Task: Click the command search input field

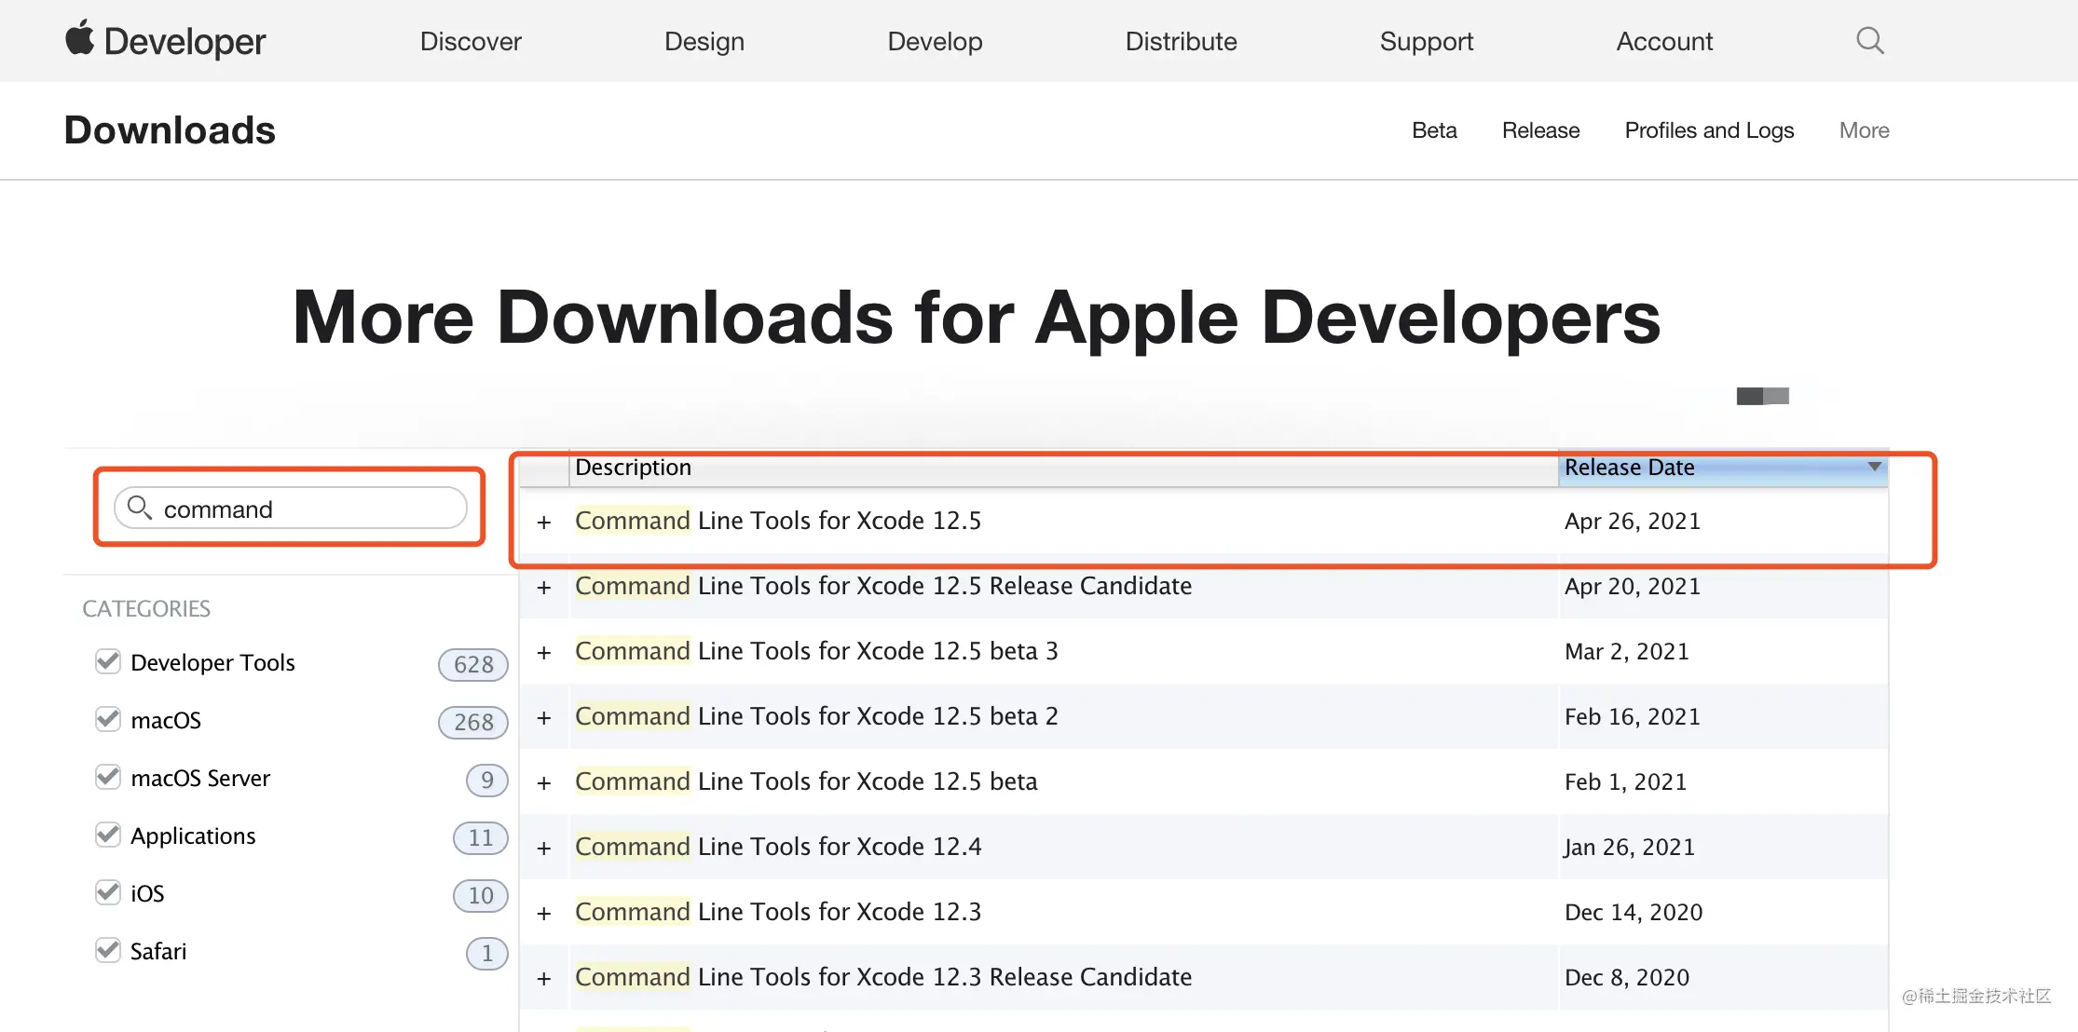Action: click(x=291, y=509)
